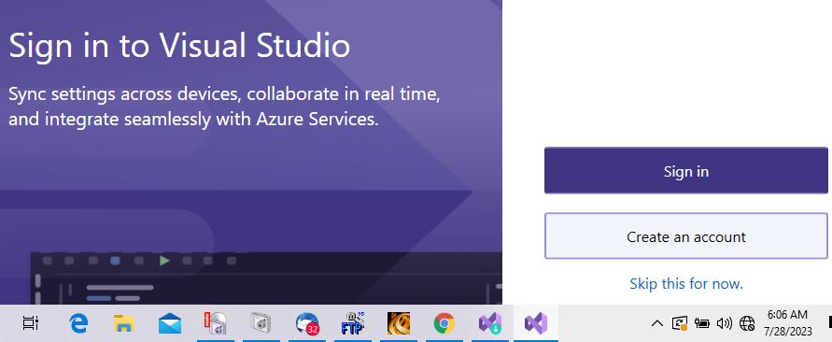This screenshot has height=342, width=832.
Task: Open Task View from the taskbar
Action: [x=31, y=323]
